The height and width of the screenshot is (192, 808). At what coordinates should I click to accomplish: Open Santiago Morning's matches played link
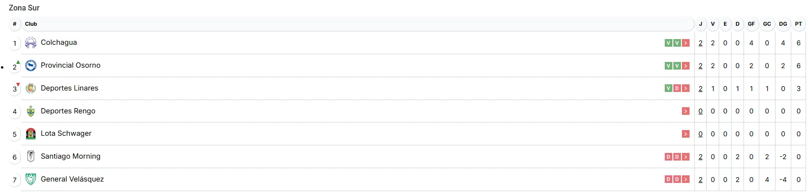(701, 157)
